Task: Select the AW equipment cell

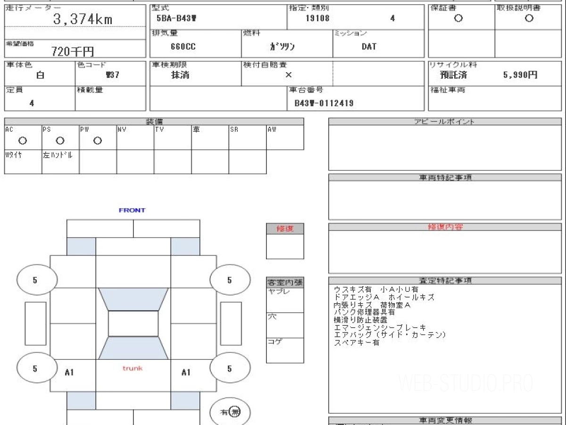Action: tap(285, 137)
